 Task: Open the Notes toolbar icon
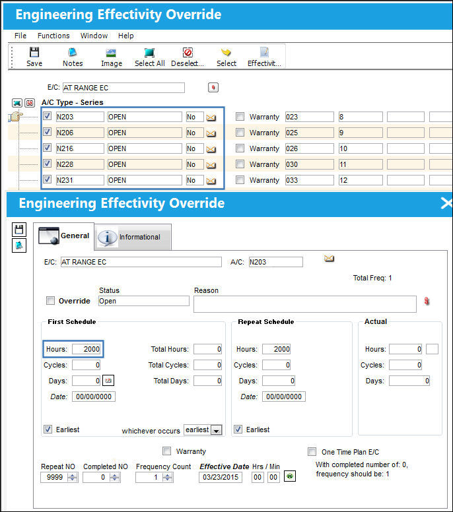pyautogui.click(x=73, y=57)
